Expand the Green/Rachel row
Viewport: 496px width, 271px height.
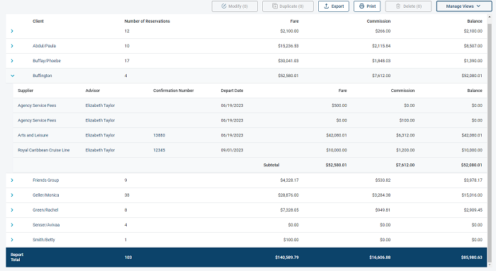coord(12,209)
